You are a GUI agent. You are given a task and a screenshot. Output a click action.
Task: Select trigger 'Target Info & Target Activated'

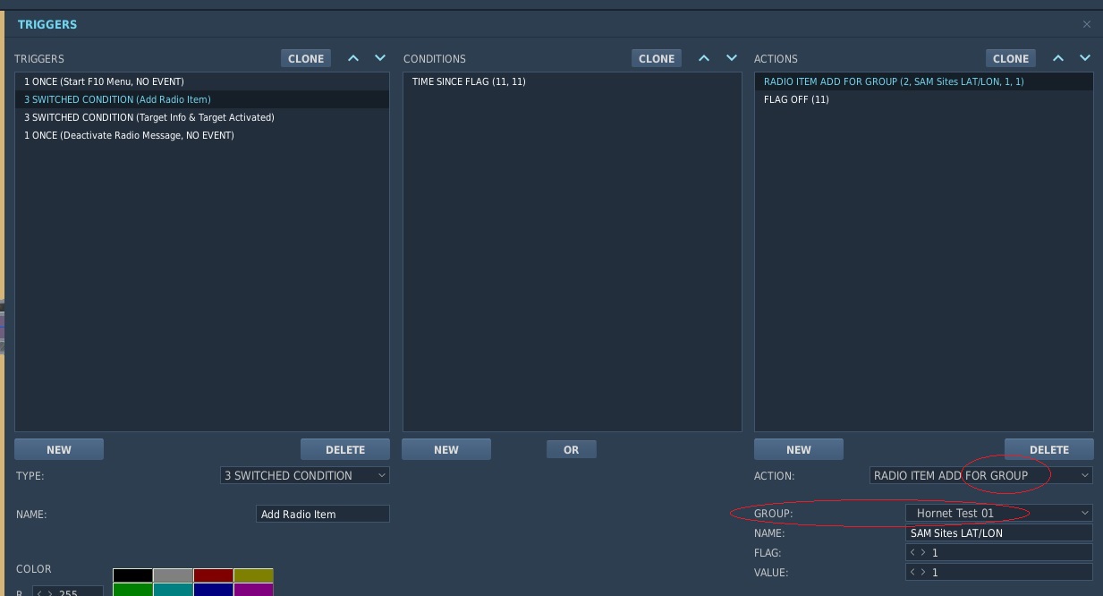(x=202, y=117)
